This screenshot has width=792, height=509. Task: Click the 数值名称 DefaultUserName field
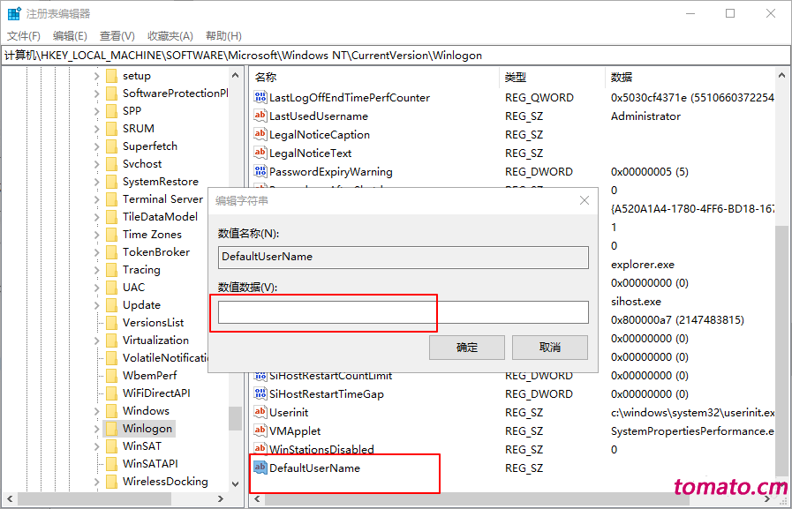404,258
